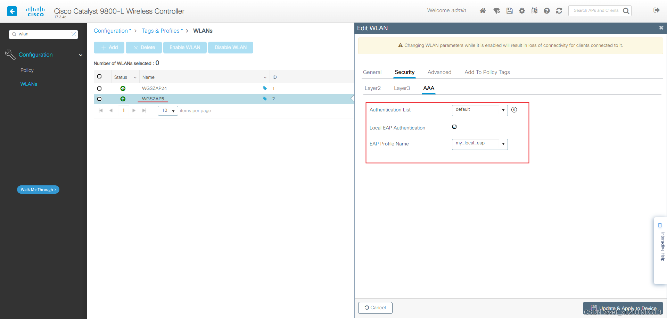This screenshot has width=667, height=319.
Task: Open the items per page dropdown
Action: [x=168, y=110]
